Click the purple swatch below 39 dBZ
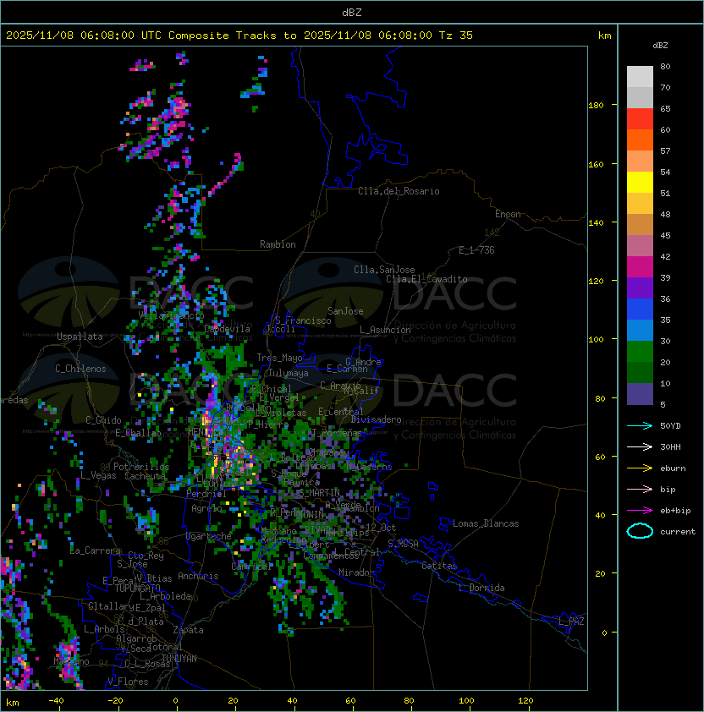This screenshot has width=704, height=712. [x=640, y=288]
